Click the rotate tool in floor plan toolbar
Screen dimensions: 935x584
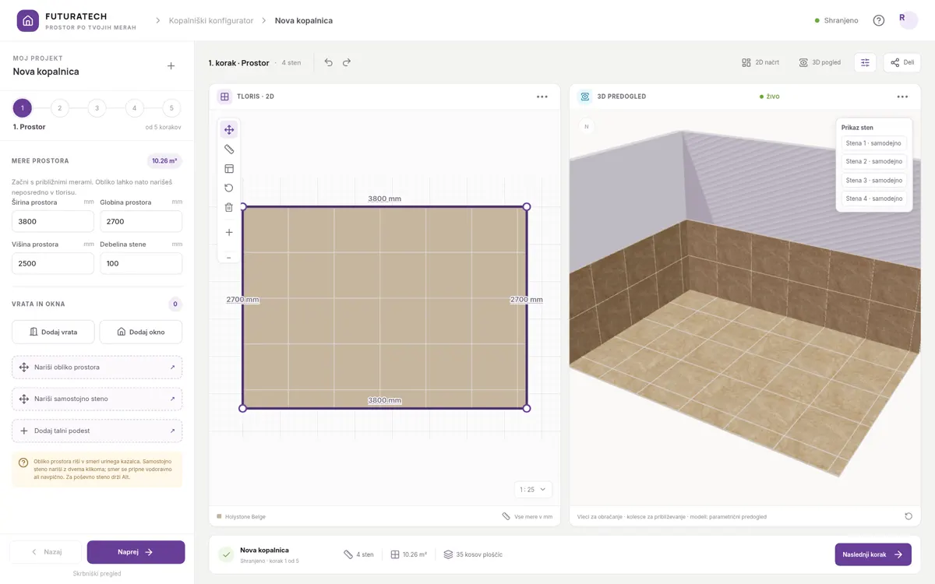pyautogui.click(x=229, y=188)
